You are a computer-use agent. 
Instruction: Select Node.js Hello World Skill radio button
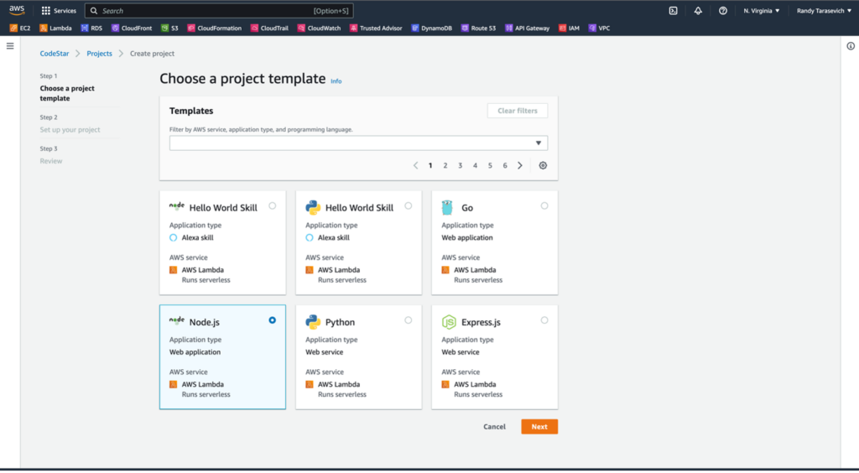pyautogui.click(x=273, y=205)
